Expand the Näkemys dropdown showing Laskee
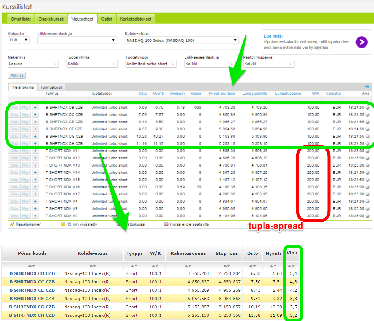 [33, 64]
